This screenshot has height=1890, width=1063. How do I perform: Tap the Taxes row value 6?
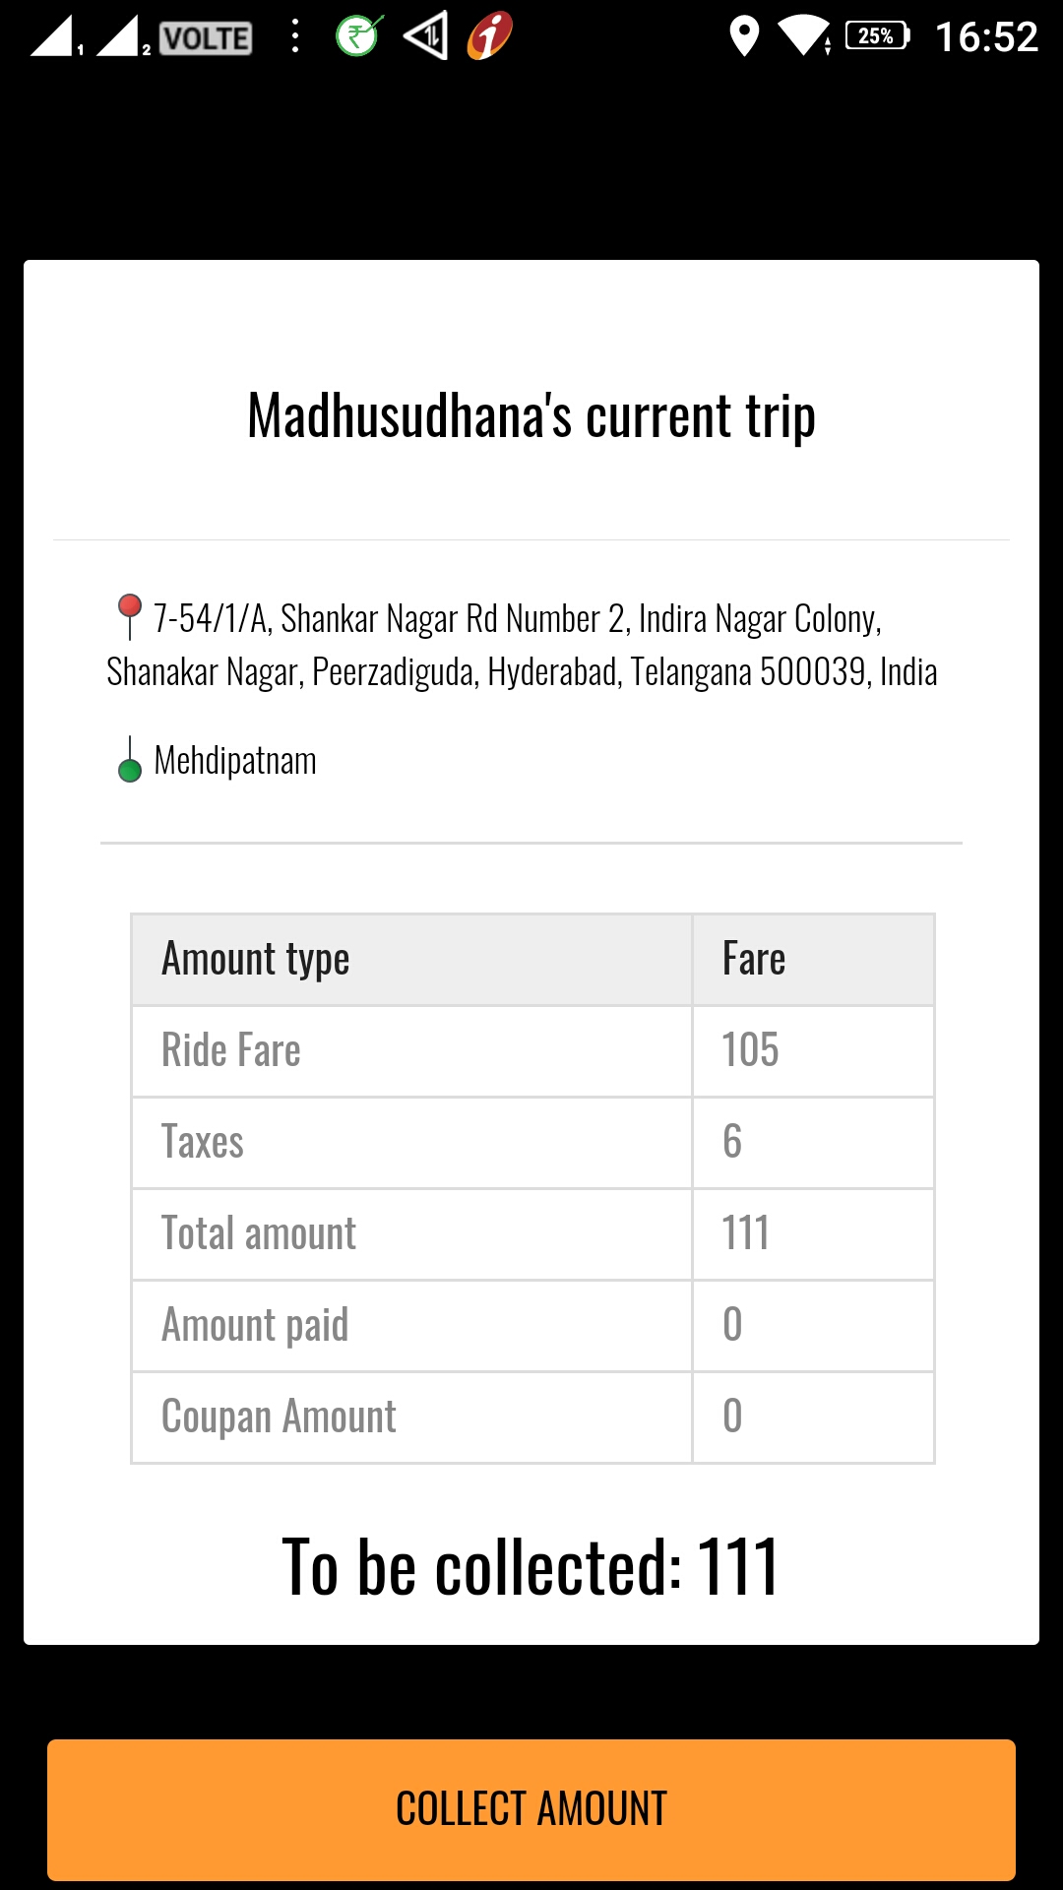pyautogui.click(x=732, y=1142)
